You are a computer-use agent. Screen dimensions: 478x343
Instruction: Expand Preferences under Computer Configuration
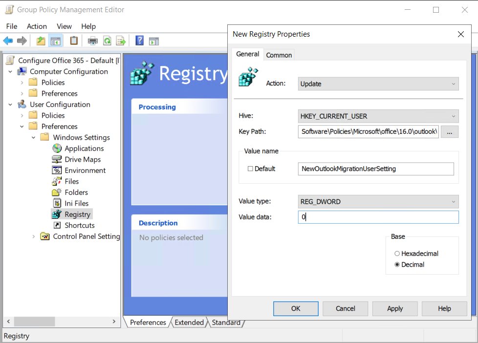22,94
